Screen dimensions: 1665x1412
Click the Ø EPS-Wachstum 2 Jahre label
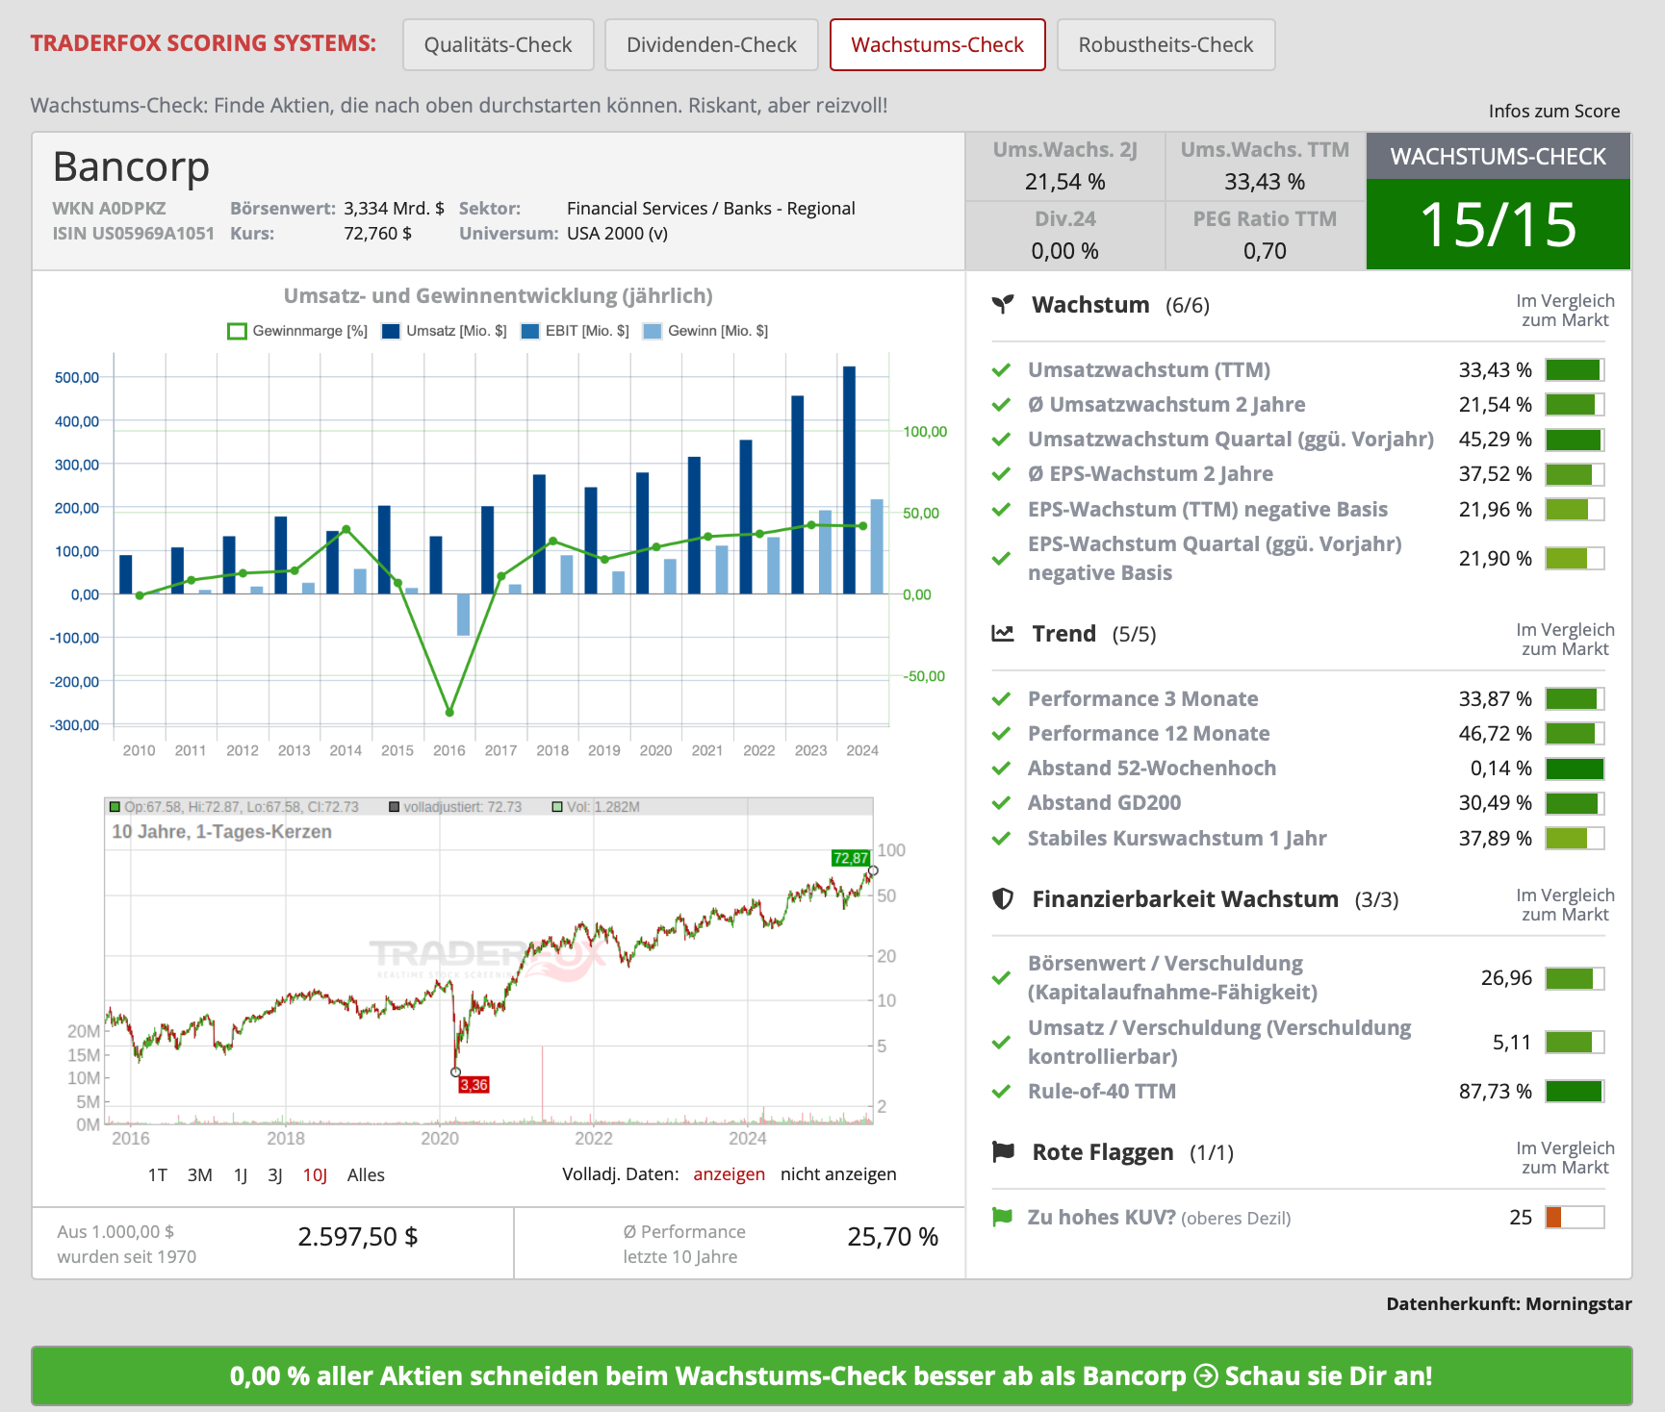pos(1150,474)
